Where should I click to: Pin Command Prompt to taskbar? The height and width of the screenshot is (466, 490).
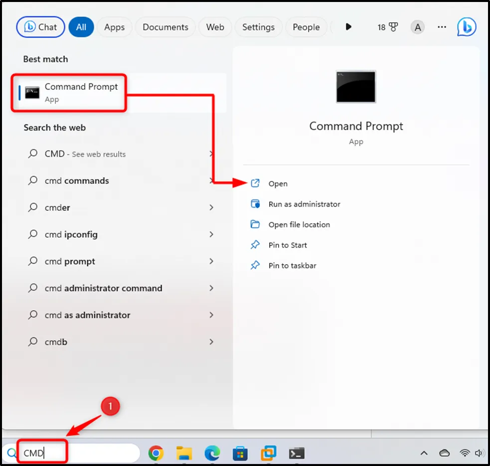292,265
